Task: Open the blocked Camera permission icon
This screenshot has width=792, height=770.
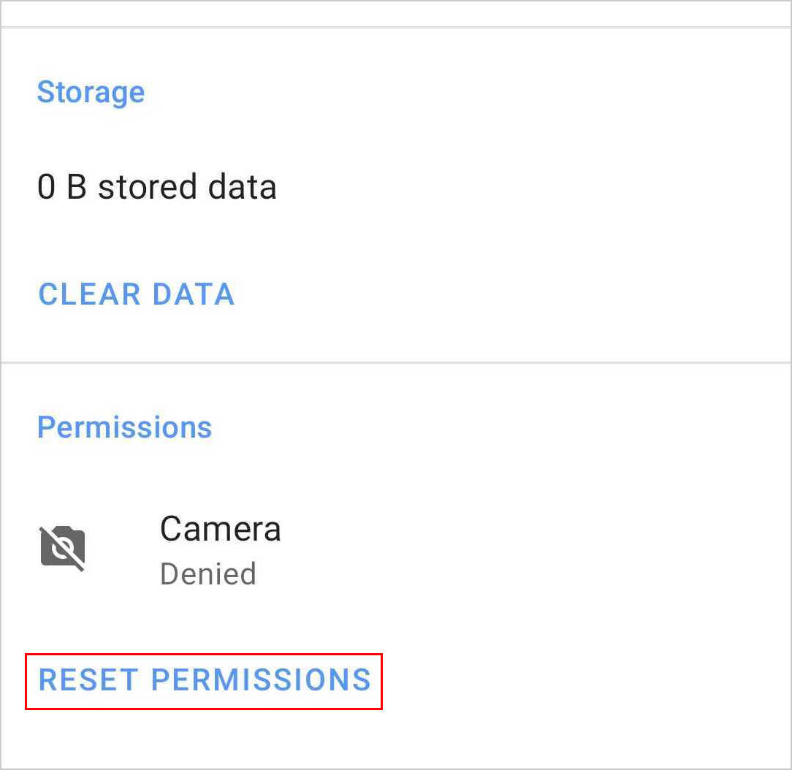Action: pos(63,547)
